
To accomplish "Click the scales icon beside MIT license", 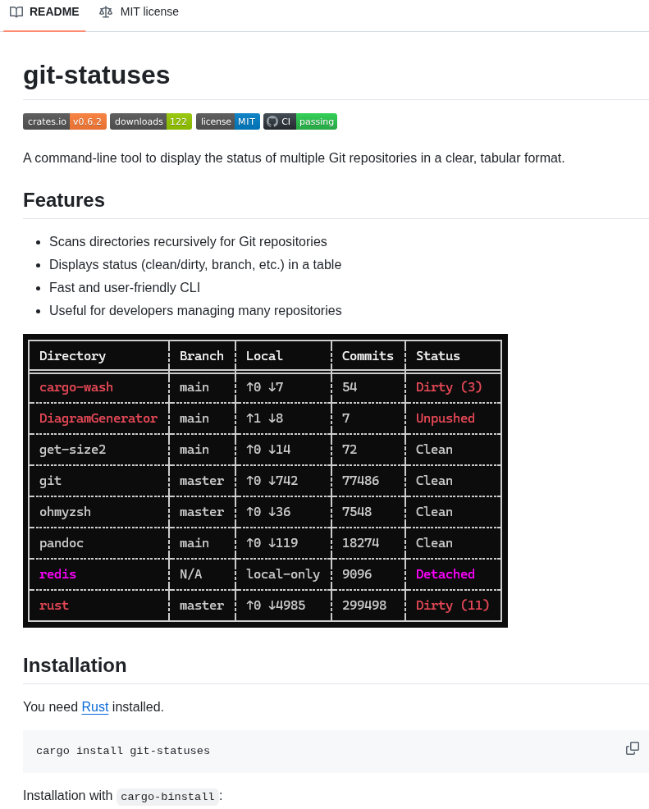I will pyautogui.click(x=106, y=11).
